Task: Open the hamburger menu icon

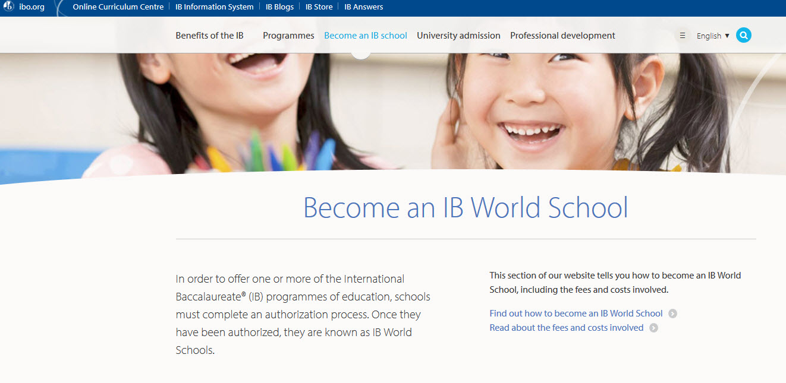Action: coord(683,36)
